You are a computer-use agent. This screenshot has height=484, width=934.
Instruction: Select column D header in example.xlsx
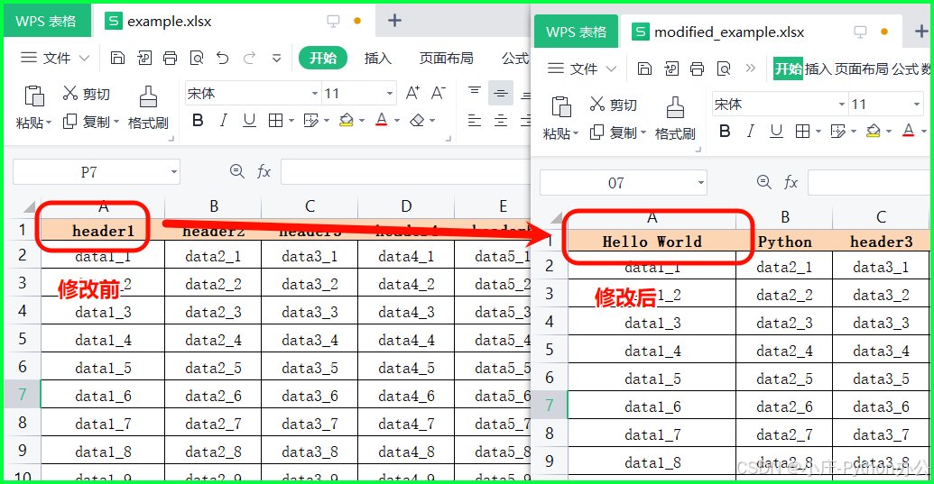(406, 207)
